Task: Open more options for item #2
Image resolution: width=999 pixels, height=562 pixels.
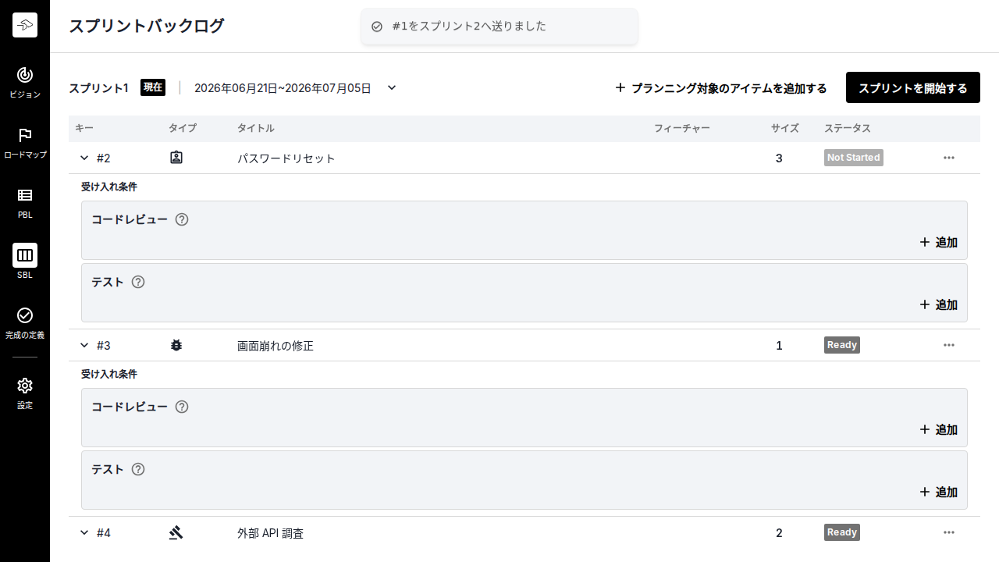Action: point(949,158)
